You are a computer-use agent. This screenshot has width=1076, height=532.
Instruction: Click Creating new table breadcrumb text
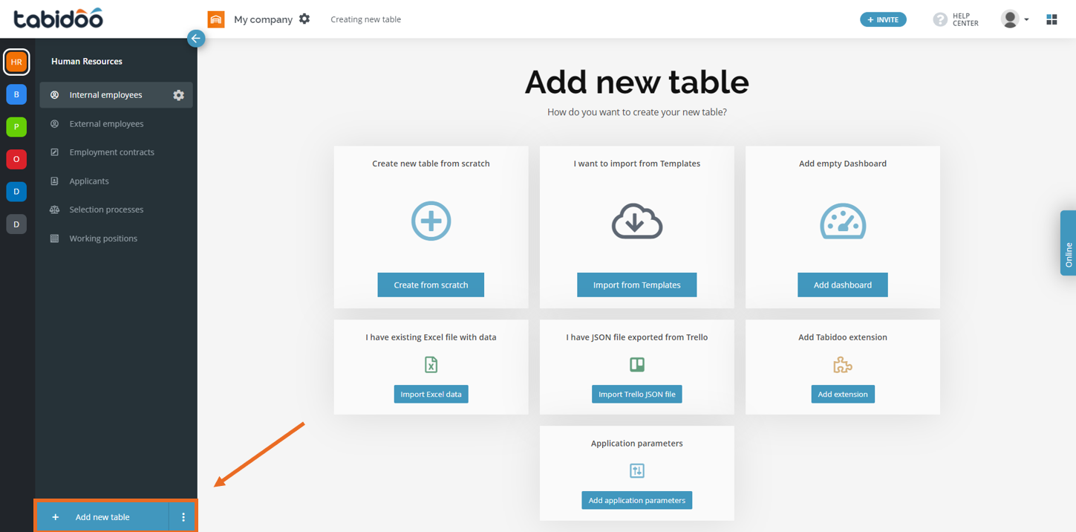pos(365,19)
